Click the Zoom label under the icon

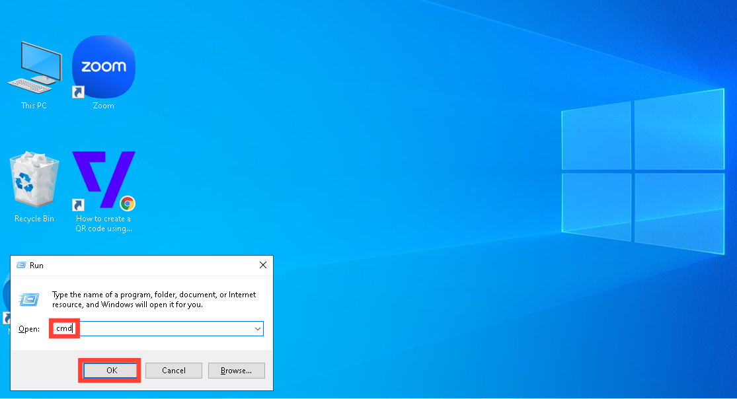click(103, 106)
